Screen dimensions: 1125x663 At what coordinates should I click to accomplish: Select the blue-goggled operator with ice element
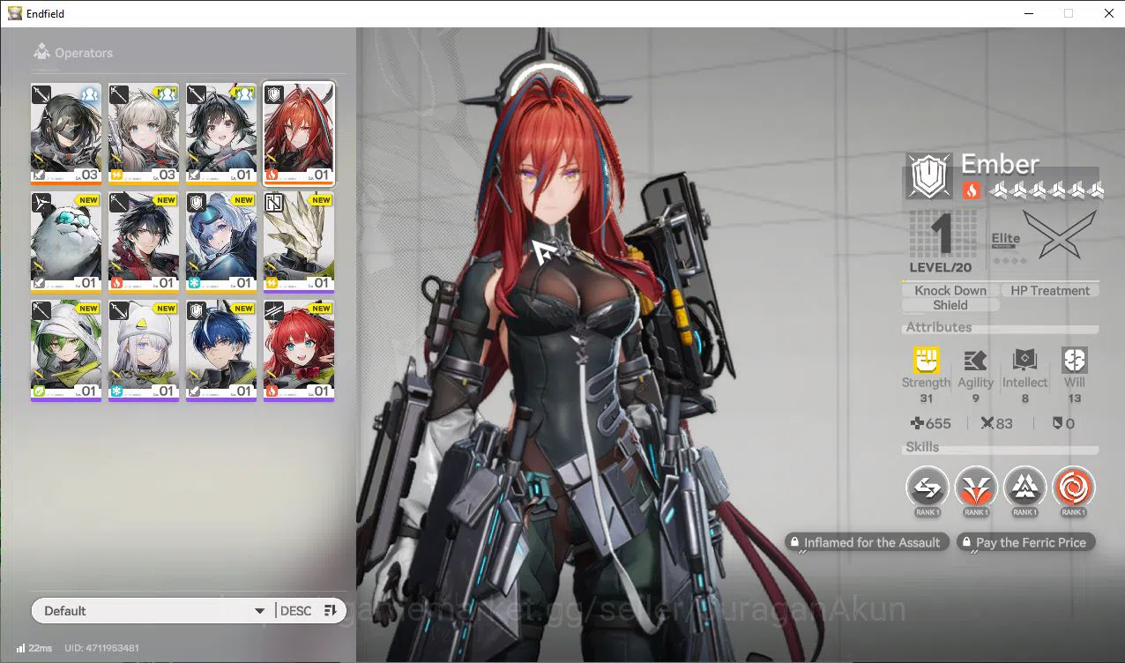[221, 242]
